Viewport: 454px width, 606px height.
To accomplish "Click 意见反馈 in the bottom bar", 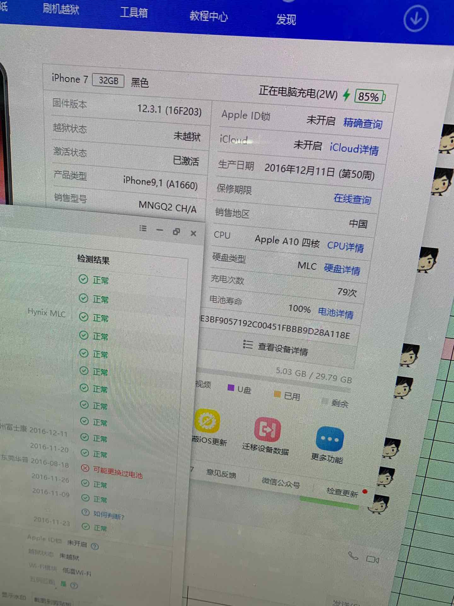I will click(221, 473).
